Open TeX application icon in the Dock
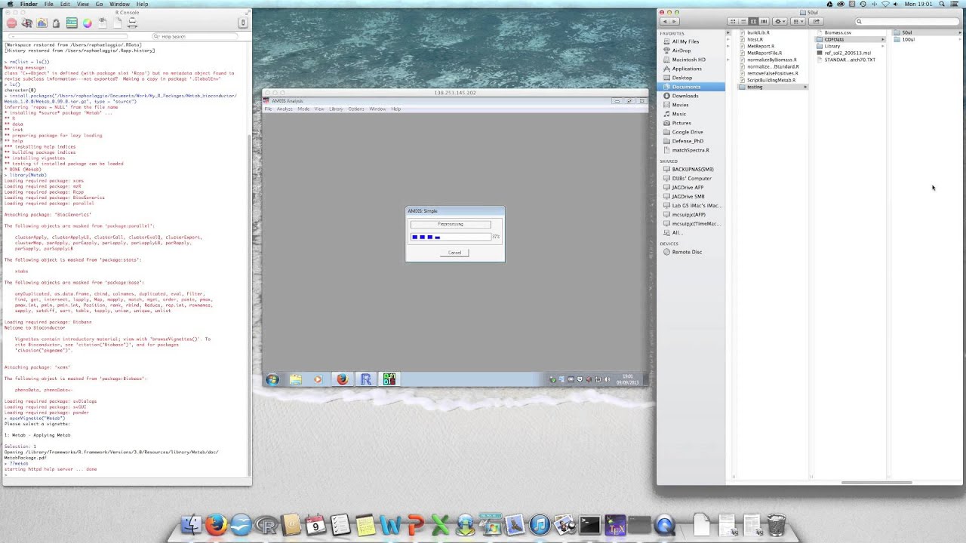 [x=614, y=525]
